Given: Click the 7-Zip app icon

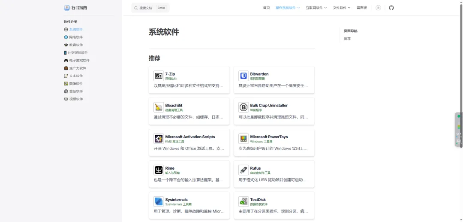Looking at the screenshot, I should tap(159, 76).
